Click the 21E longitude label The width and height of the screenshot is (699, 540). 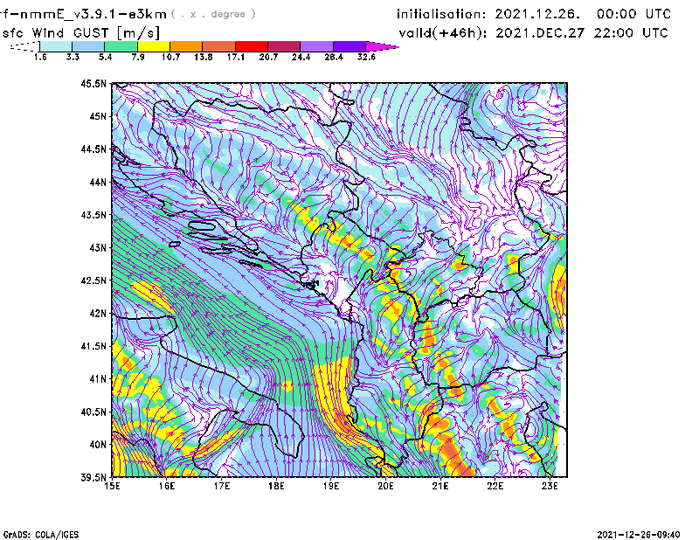click(x=440, y=486)
